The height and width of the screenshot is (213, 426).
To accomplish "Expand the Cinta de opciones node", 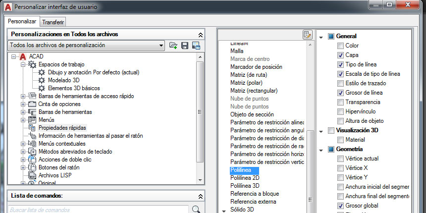I will tap(23, 104).
